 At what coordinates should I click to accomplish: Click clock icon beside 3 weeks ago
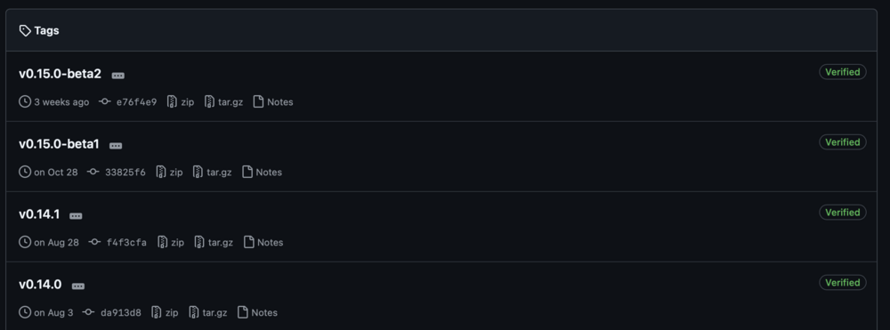pyautogui.click(x=25, y=101)
